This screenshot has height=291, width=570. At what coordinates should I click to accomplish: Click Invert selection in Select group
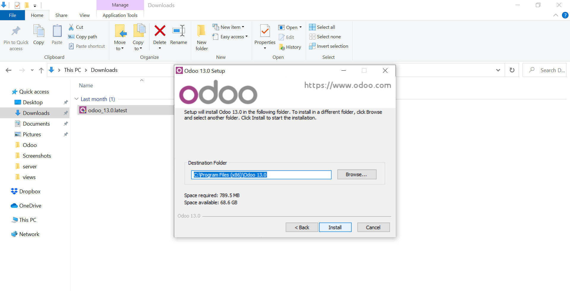tap(329, 46)
